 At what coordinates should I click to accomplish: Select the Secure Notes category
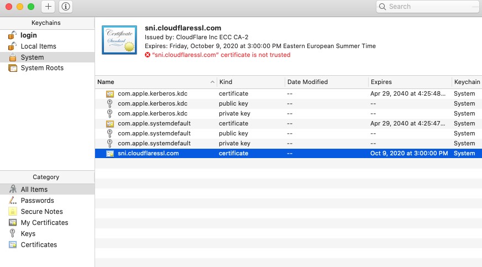click(x=41, y=212)
